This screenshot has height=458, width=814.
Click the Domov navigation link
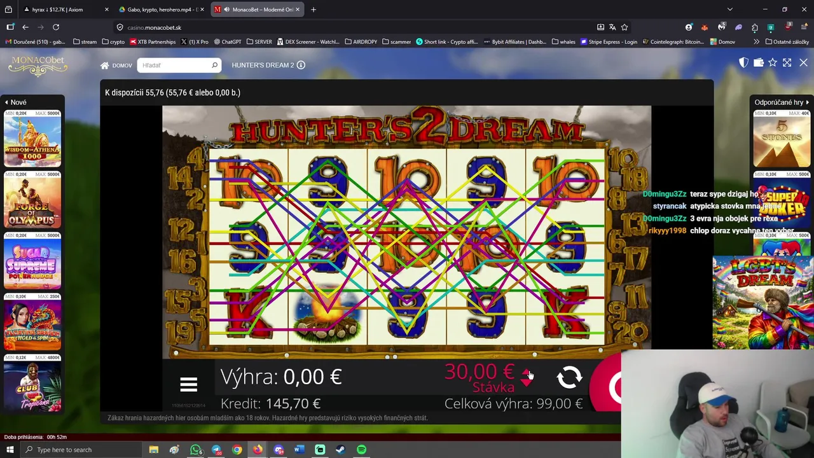[121, 66]
